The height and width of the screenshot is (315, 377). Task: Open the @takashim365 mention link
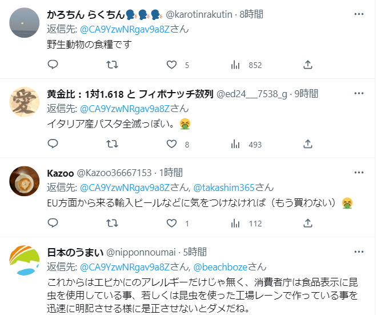[223, 188]
